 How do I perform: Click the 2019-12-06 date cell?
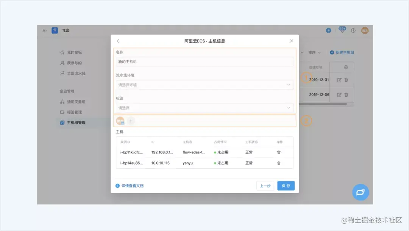click(x=319, y=95)
